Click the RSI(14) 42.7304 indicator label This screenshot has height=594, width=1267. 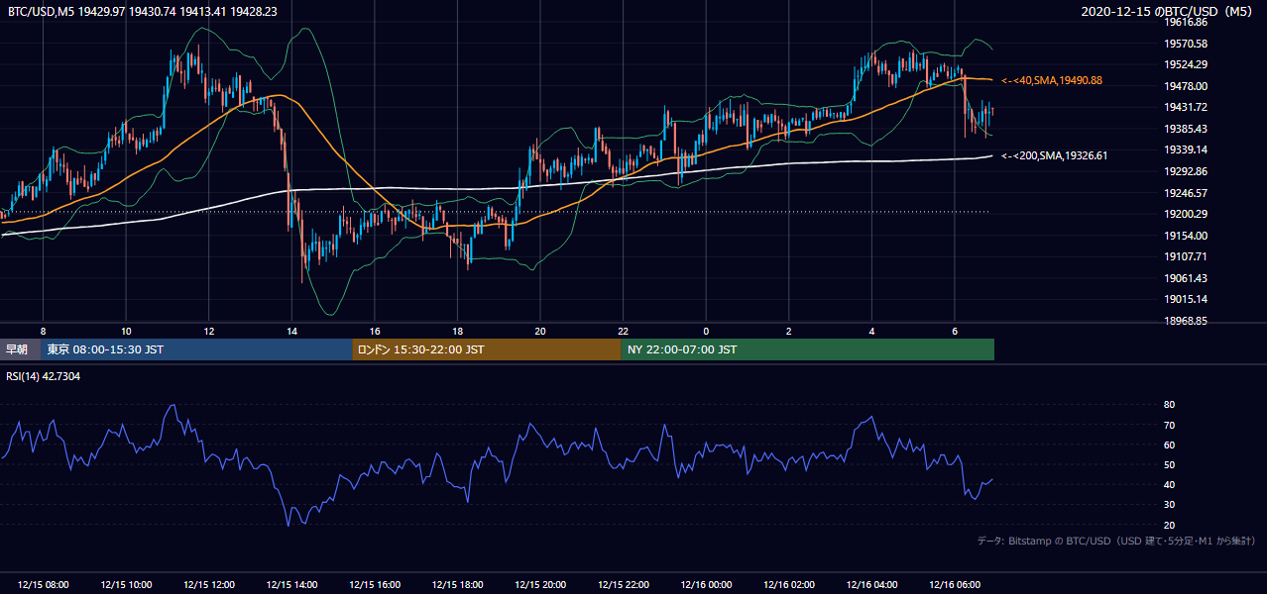43,376
